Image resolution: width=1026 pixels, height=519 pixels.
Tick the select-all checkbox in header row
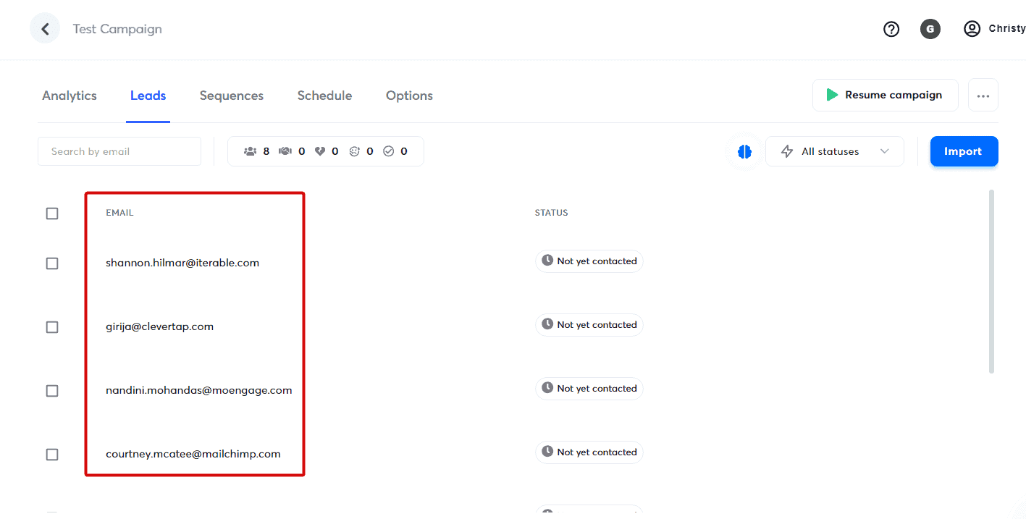click(x=52, y=214)
